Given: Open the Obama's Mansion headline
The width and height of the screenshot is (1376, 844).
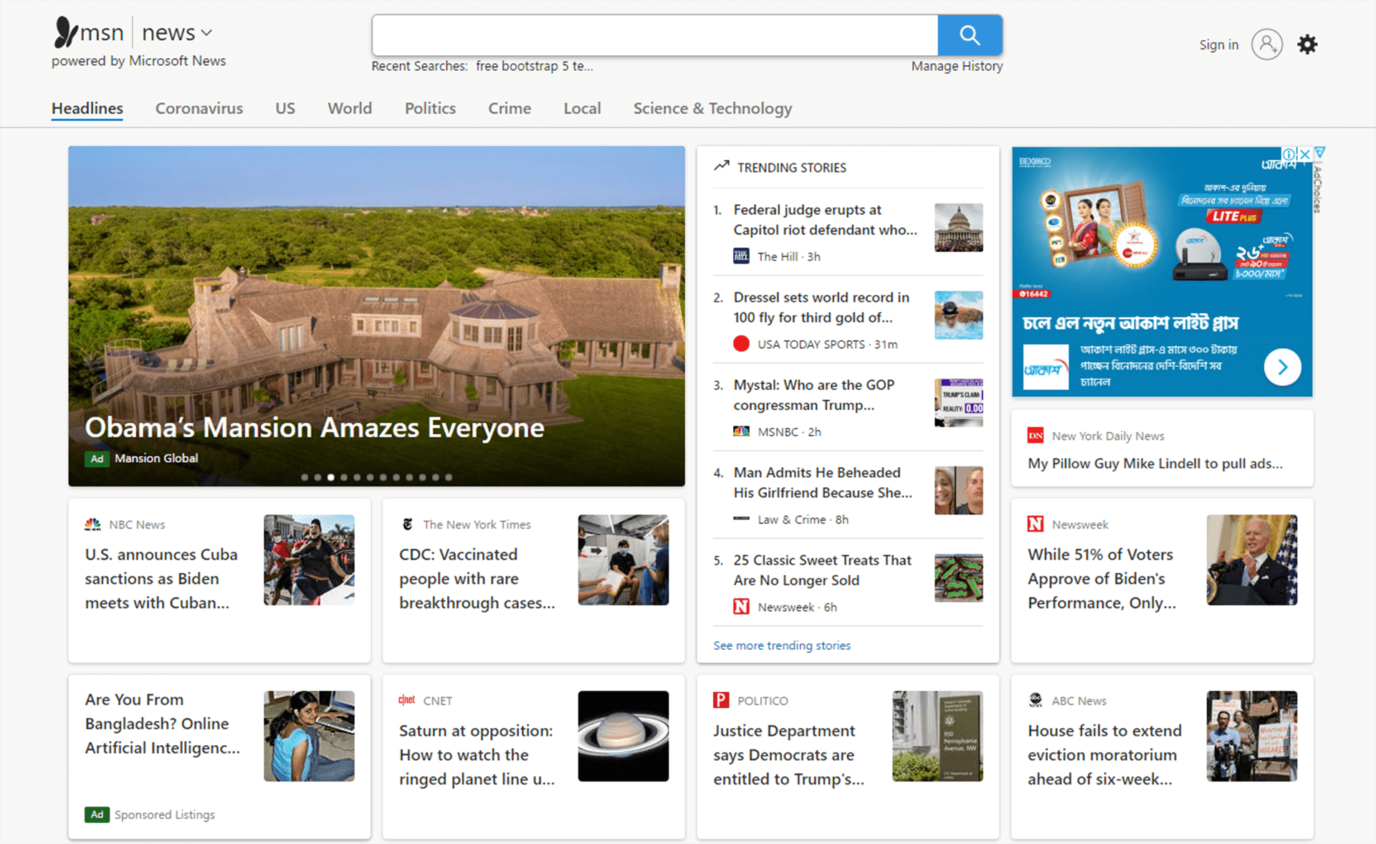Looking at the screenshot, I should tap(315, 428).
